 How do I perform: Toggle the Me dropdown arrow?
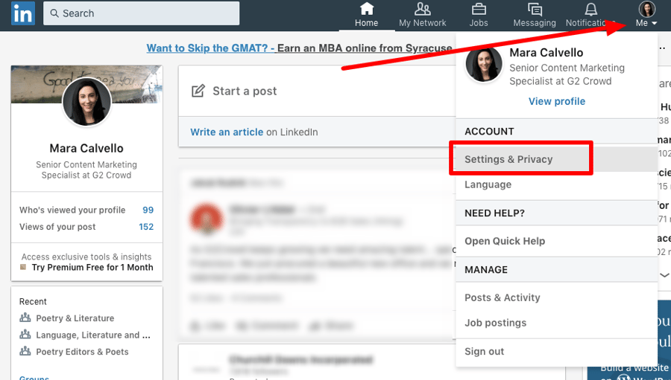[x=655, y=24]
